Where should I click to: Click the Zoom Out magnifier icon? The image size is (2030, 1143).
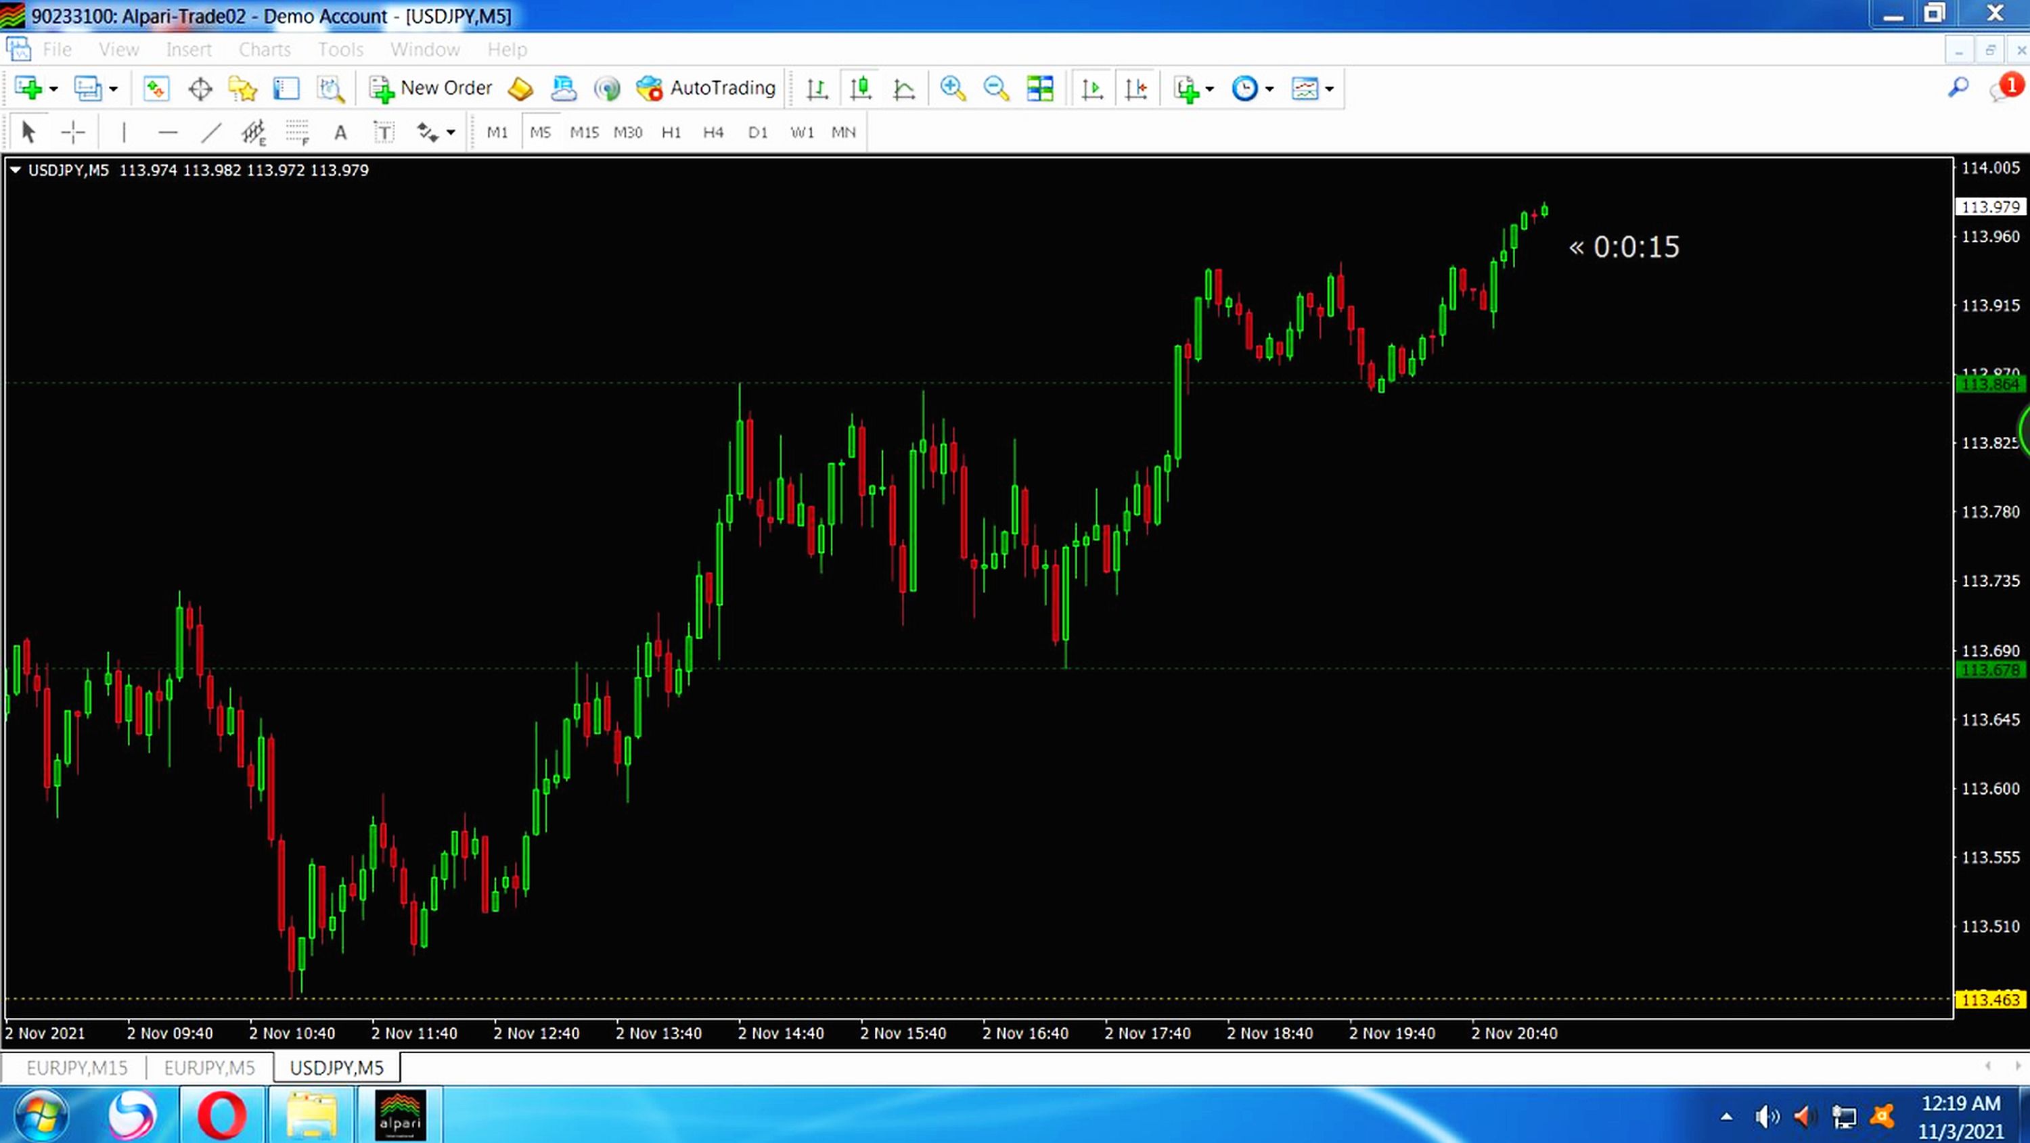[996, 88]
